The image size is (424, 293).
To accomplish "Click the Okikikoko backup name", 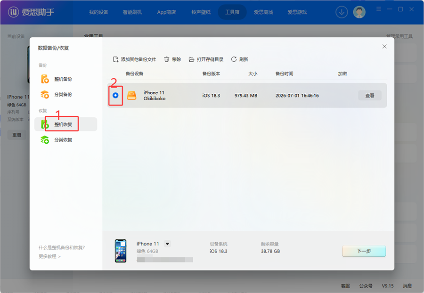I will [x=155, y=98].
